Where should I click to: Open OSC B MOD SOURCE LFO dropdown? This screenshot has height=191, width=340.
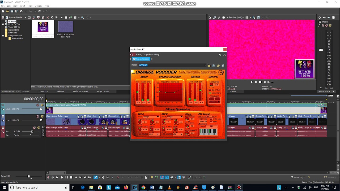(178, 134)
